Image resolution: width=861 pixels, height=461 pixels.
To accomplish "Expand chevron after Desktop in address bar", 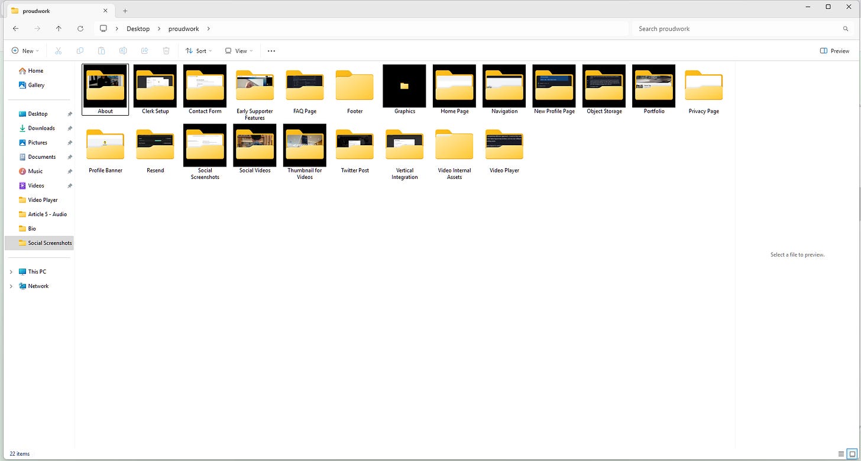I will (x=159, y=28).
